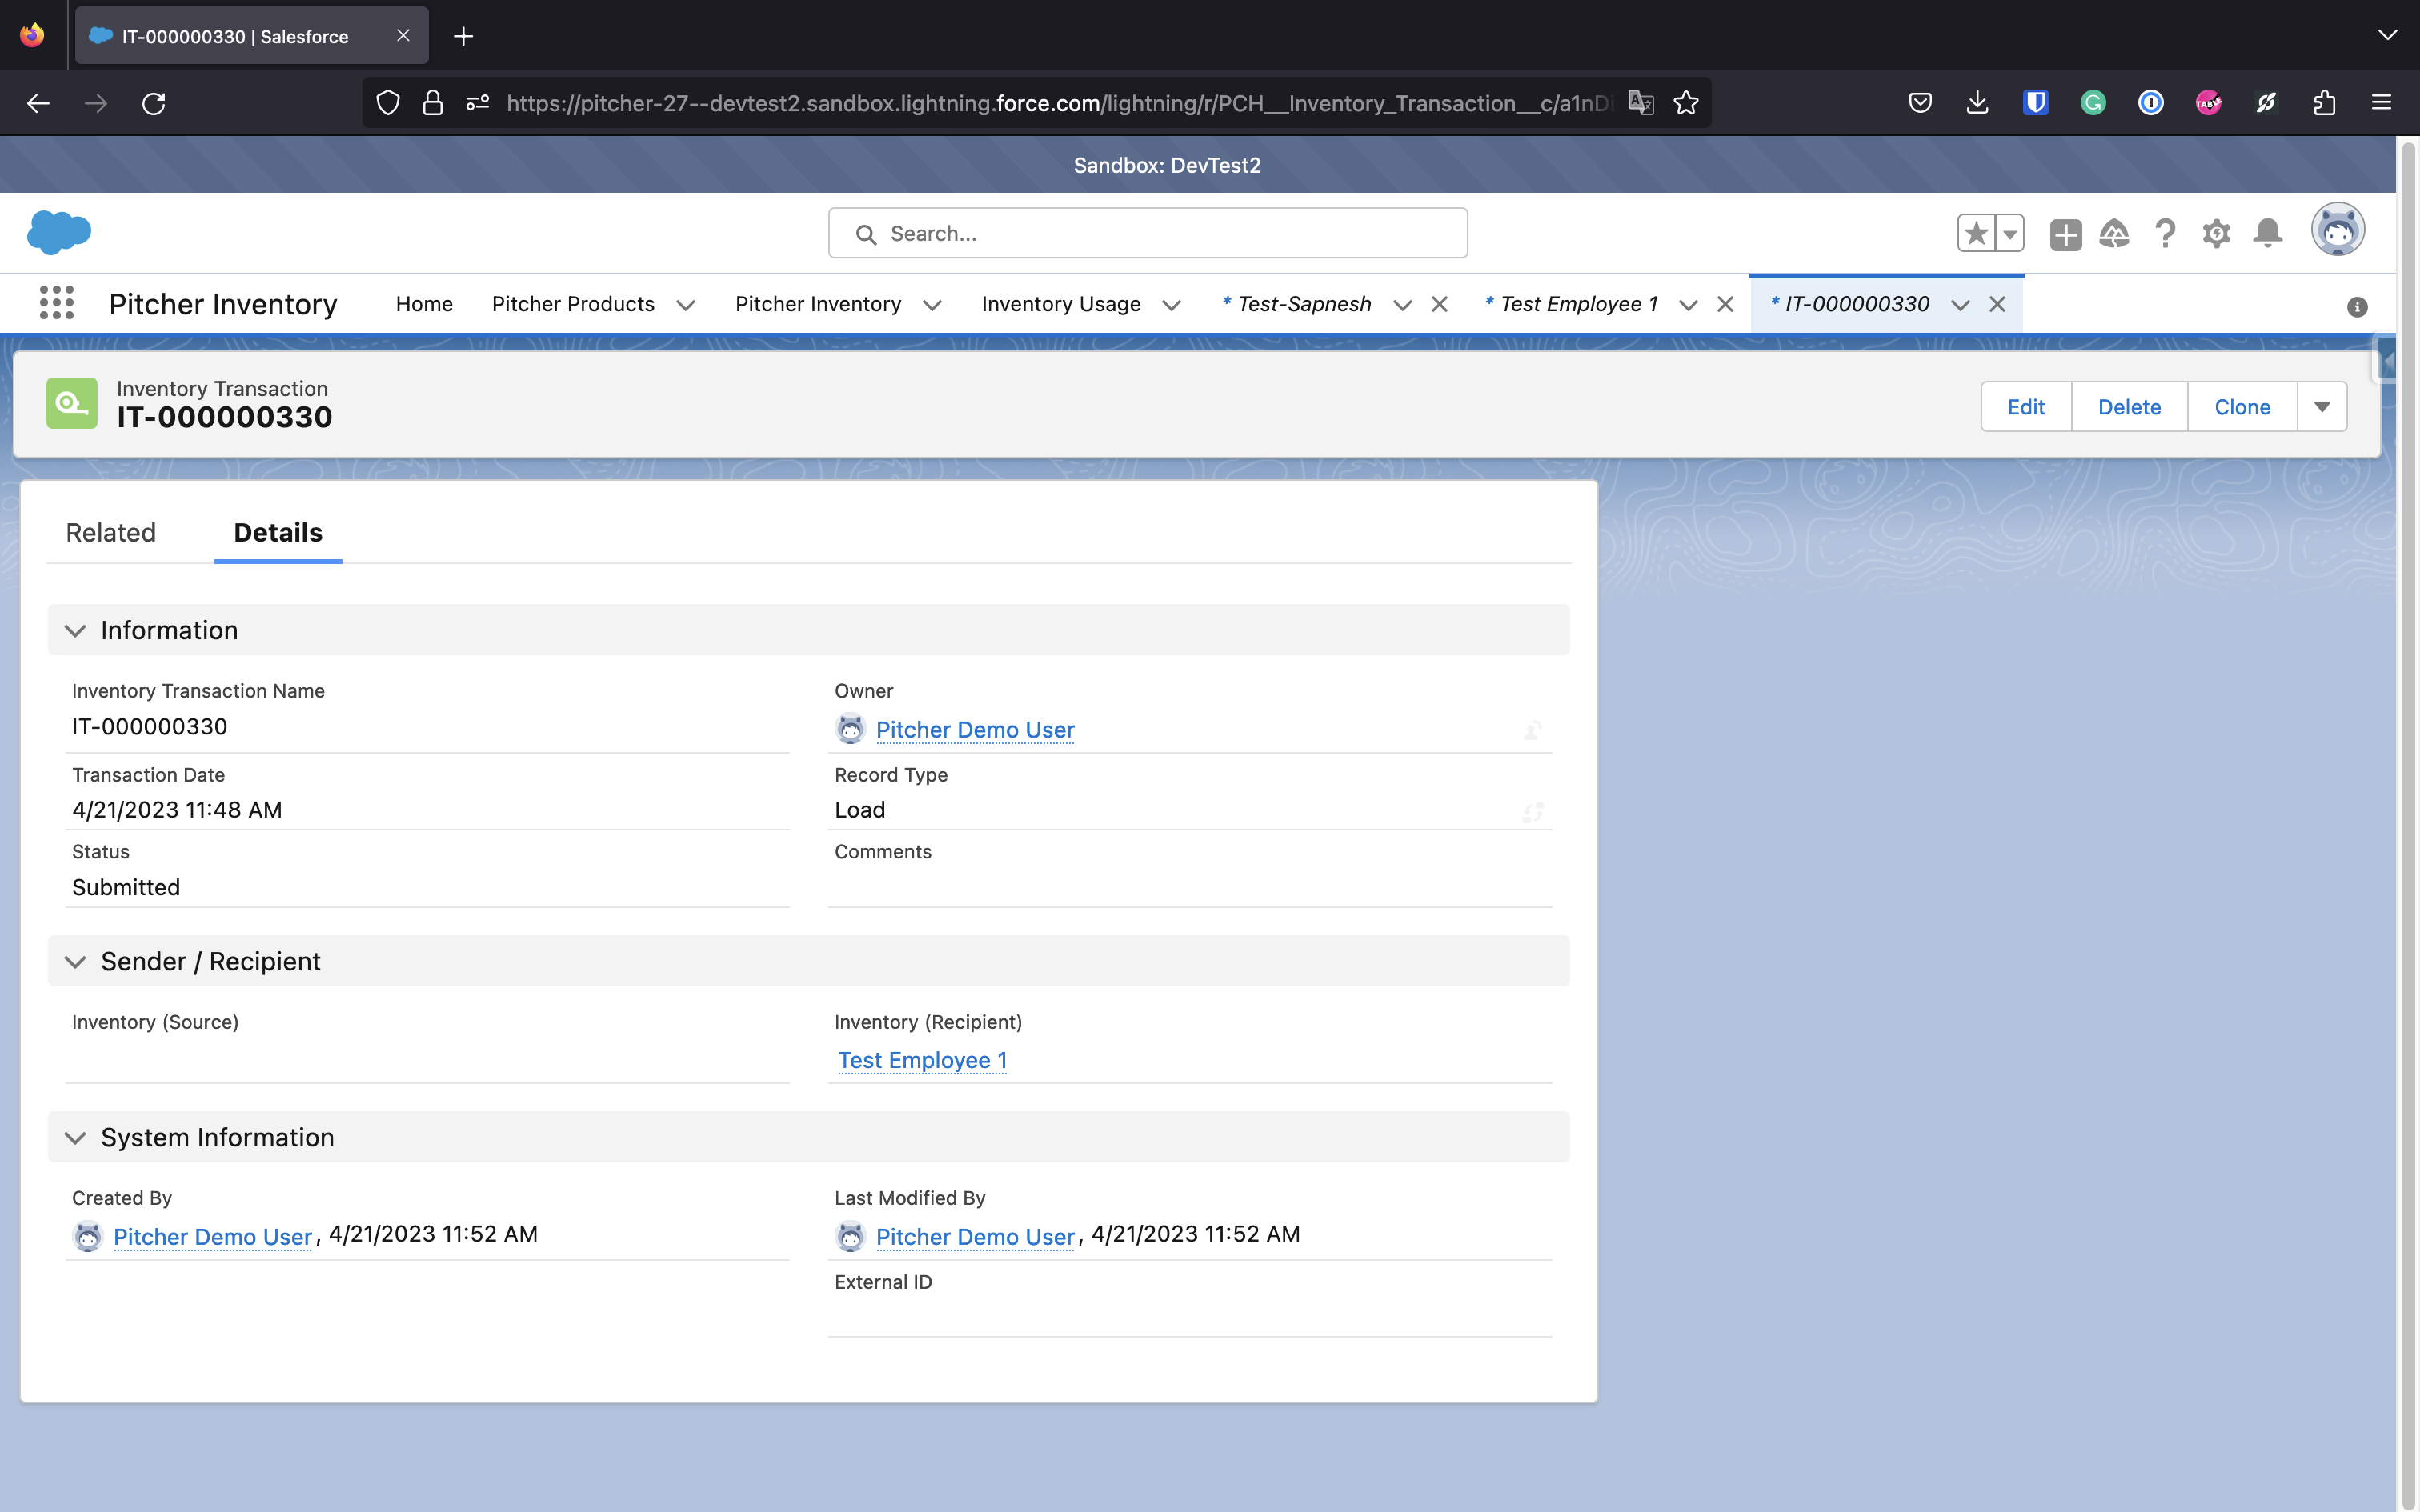Image resolution: width=2420 pixels, height=1512 pixels.
Task: Click the change owner icon
Action: tap(1532, 731)
